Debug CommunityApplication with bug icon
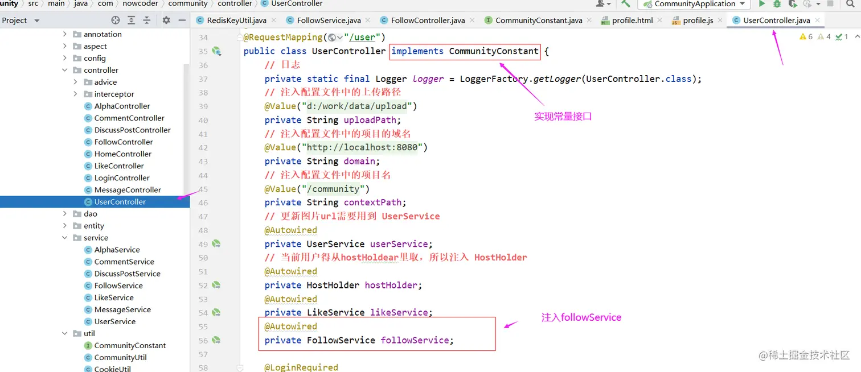Viewport: 861px width, 372px height. click(x=777, y=3)
